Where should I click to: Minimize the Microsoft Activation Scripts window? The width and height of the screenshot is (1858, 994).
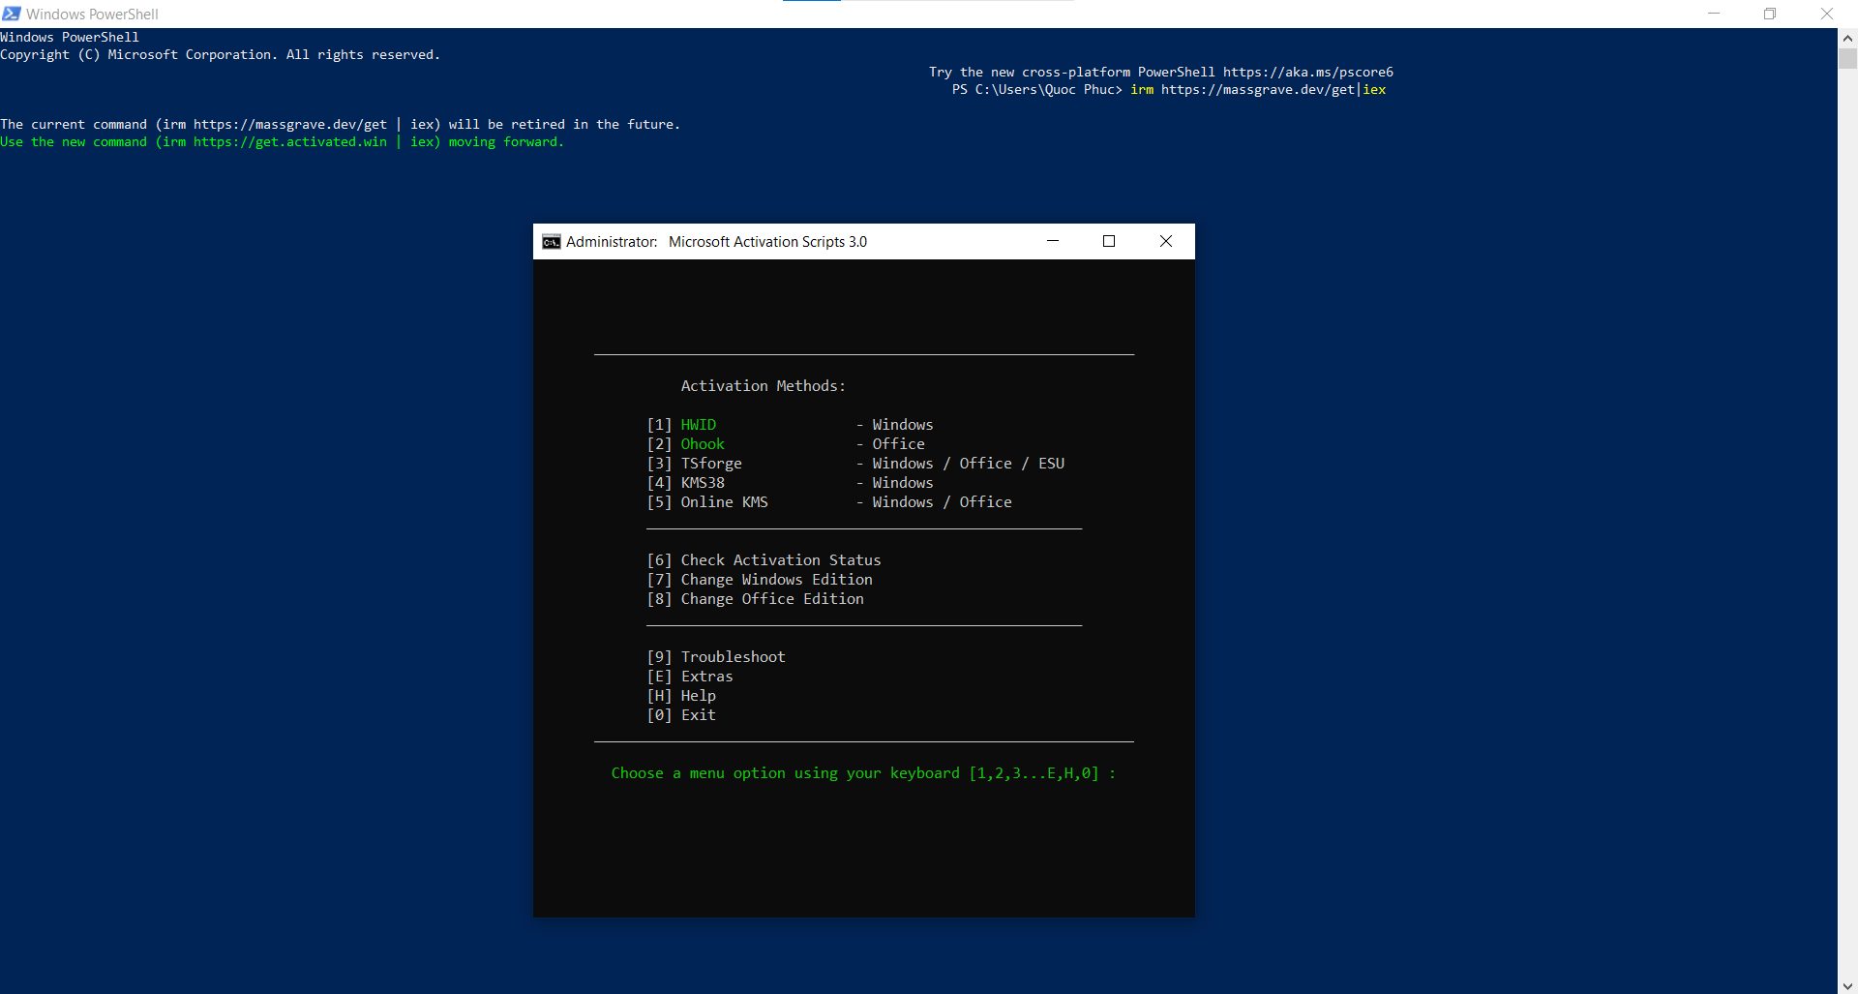tap(1053, 241)
